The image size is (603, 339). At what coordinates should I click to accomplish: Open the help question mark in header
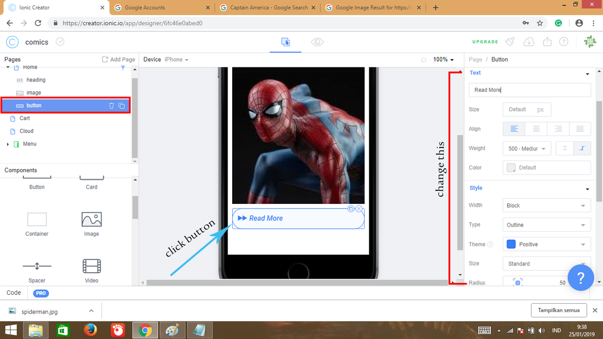[563, 42]
